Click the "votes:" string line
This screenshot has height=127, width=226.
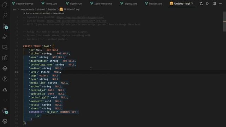pos(46,105)
